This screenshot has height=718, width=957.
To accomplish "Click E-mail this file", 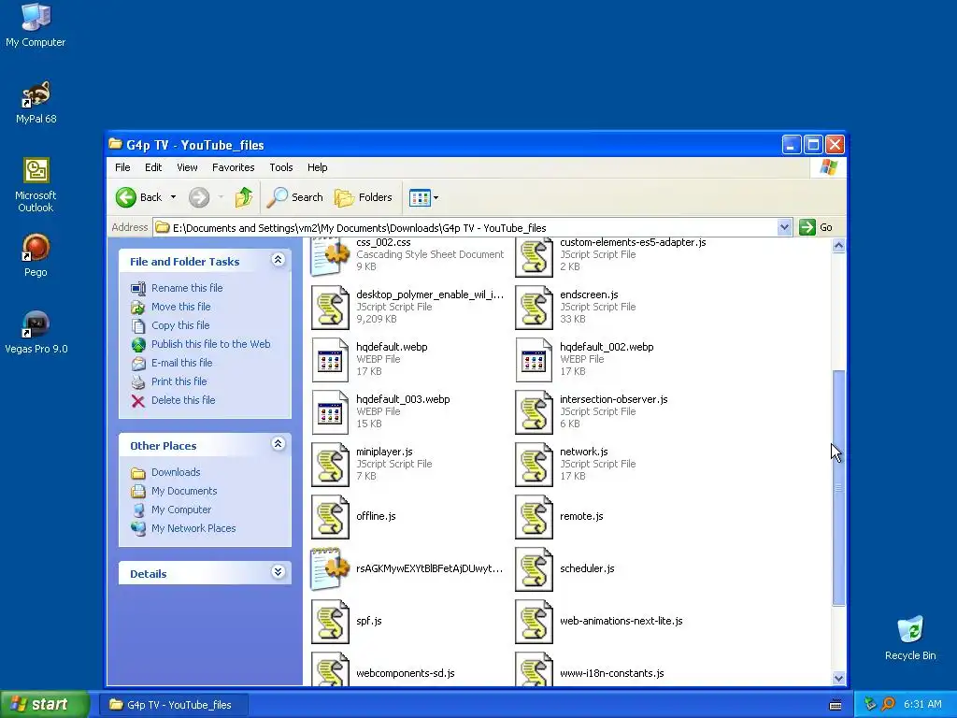I will click(x=181, y=363).
